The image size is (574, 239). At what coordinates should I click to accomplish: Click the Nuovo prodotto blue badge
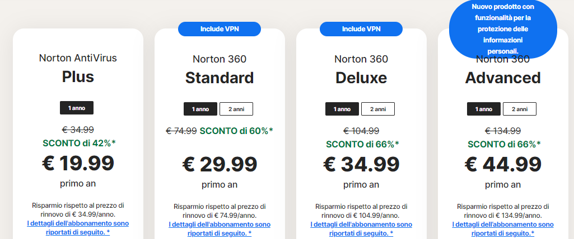(x=503, y=28)
